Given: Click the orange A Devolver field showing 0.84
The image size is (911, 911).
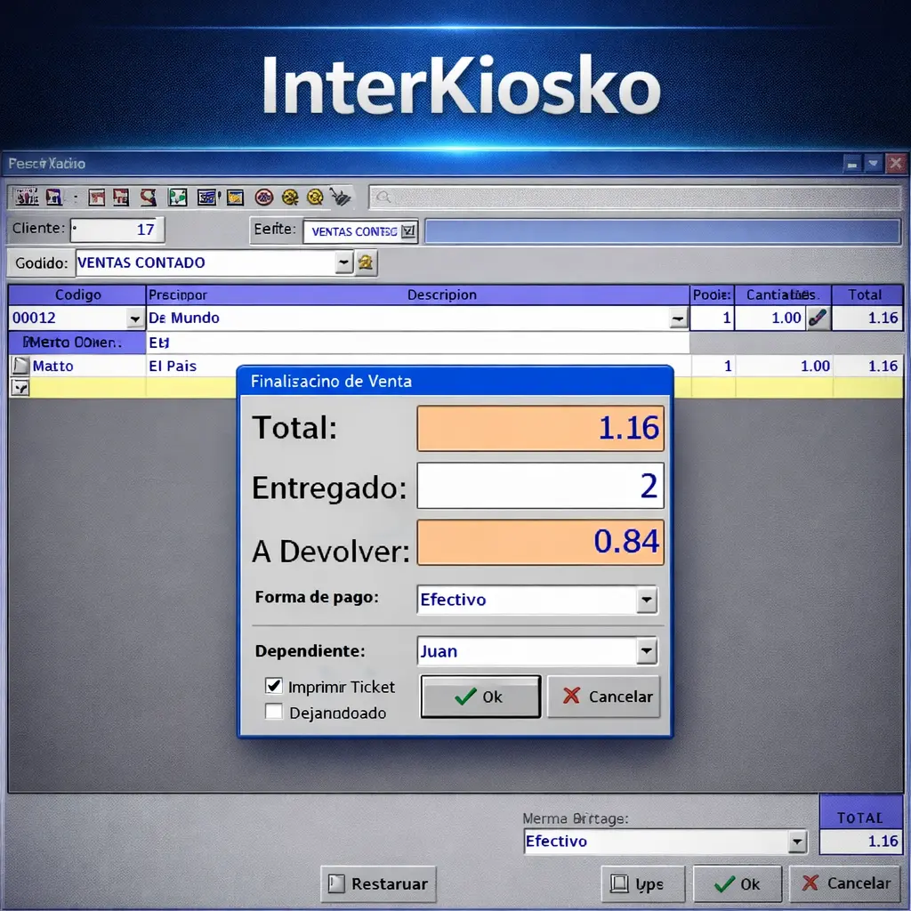Looking at the screenshot, I should (540, 542).
